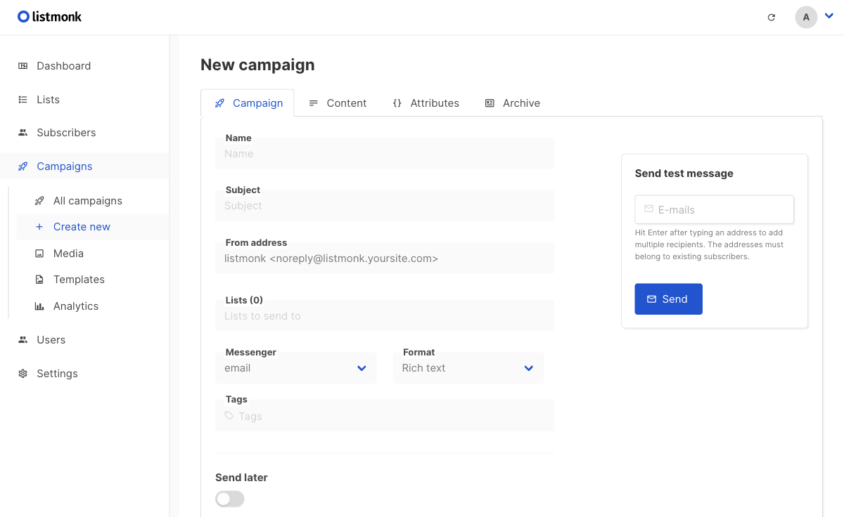Open Dashboard from the sidebar

[84, 66]
